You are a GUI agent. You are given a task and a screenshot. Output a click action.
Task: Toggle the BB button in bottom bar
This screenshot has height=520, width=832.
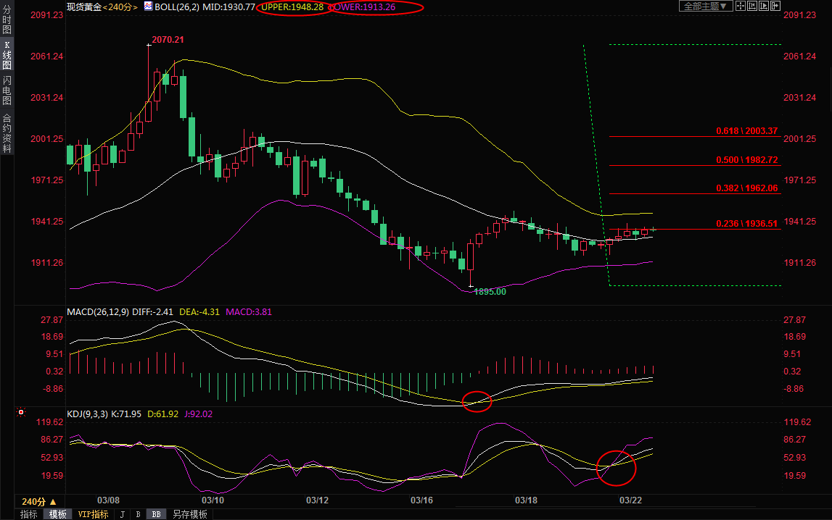[155, 514]
